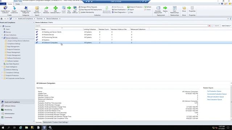
Task: Select All Systems collection row
Action: click(x=133, y=40)
